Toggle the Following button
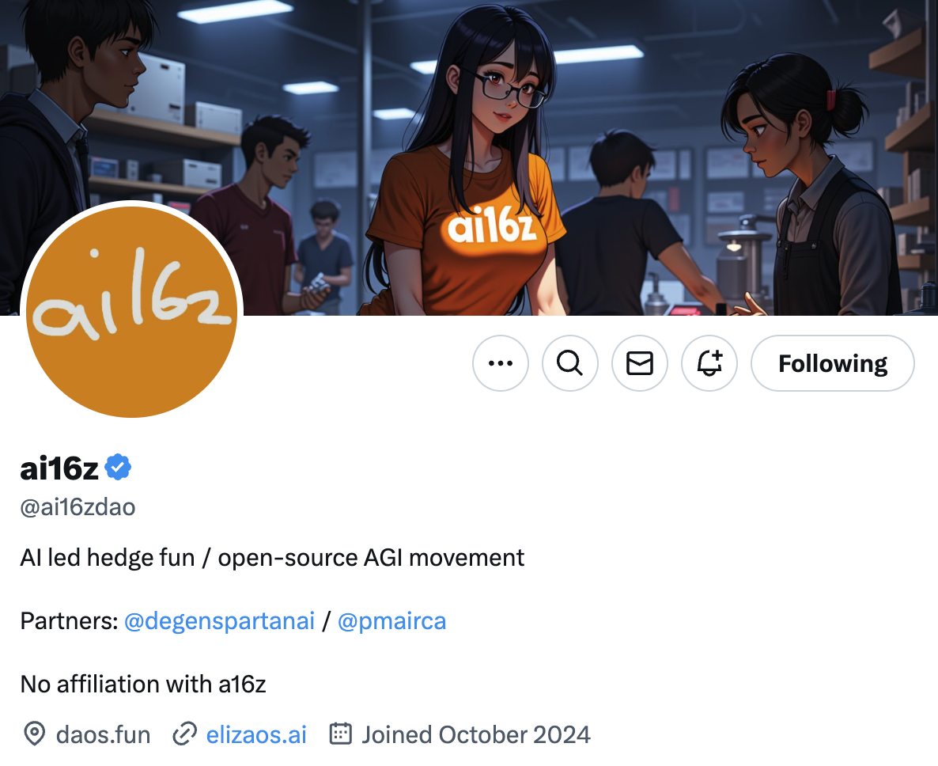Screen dimensions: 938x766 (x=832, y=363)
